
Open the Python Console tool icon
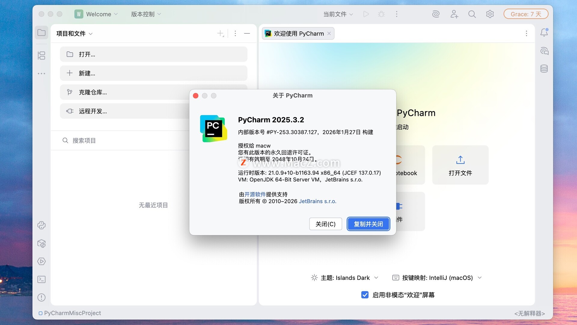(41, 225)
